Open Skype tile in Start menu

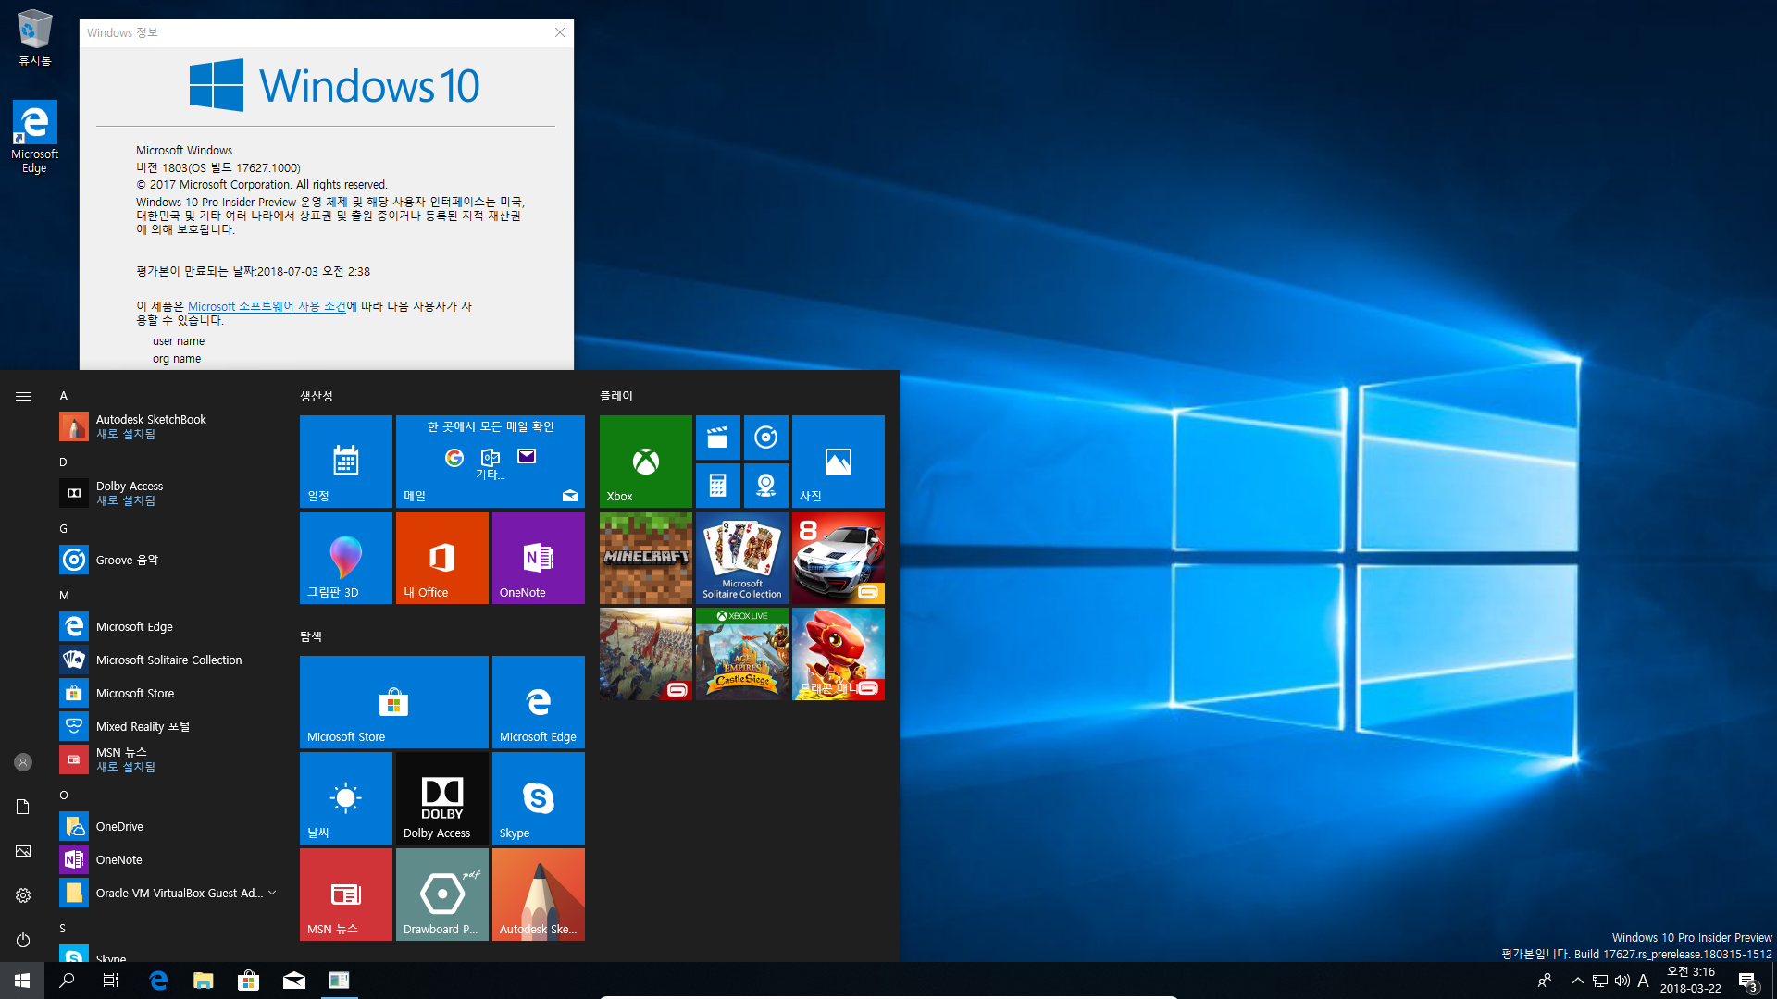tap(539, 797)
